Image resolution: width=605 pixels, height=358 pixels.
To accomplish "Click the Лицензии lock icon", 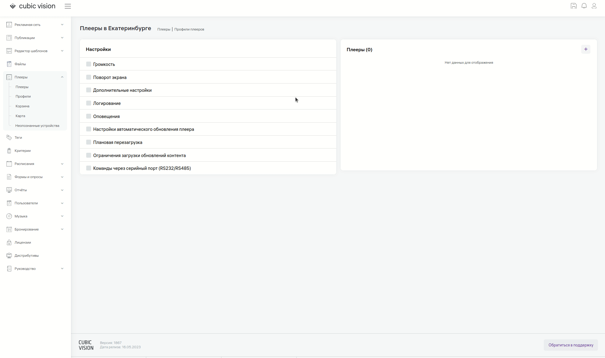I will (9, 242).
